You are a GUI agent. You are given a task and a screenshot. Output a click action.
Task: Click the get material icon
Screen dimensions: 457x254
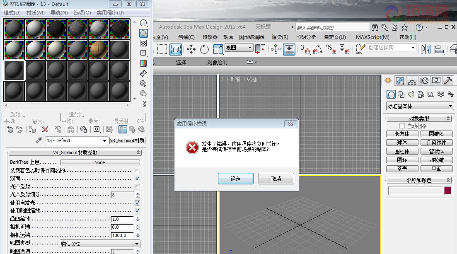tap(10, 129)
